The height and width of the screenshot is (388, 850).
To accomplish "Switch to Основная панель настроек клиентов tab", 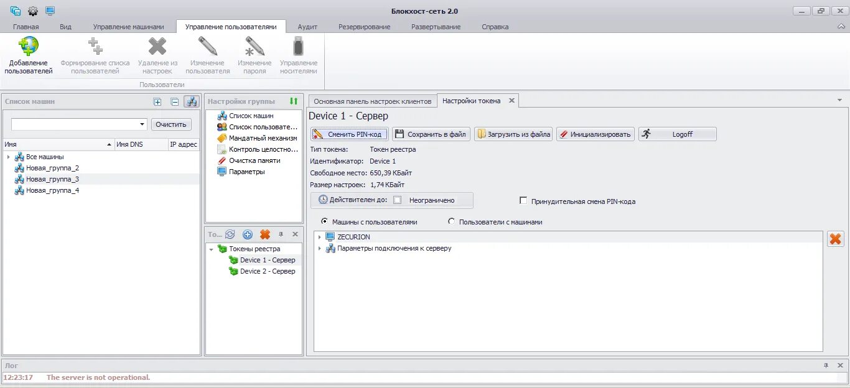I will tap(372, 101).
